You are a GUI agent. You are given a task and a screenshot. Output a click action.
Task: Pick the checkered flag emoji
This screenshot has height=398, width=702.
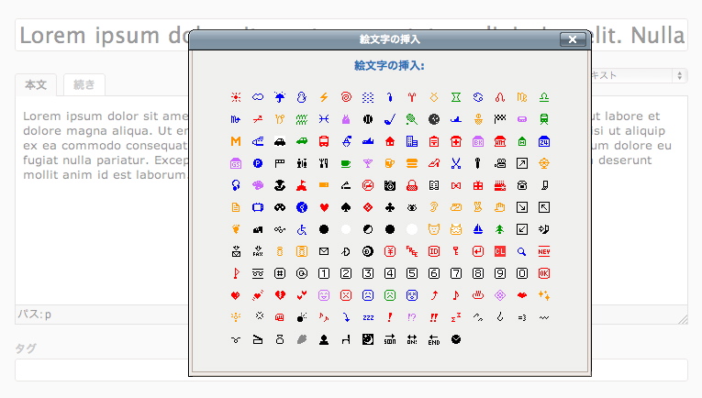coord(500,119)
